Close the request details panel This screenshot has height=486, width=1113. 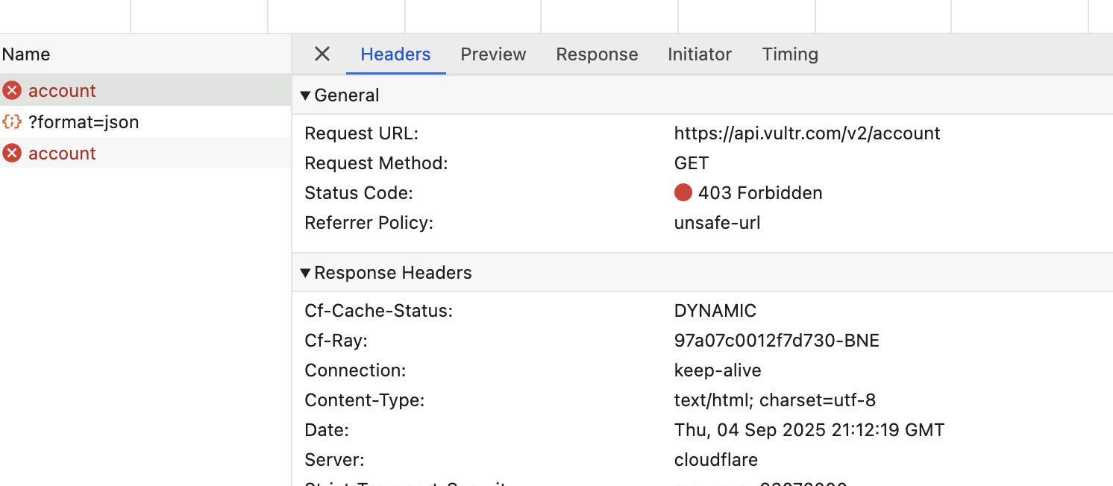pyautogui.click(x=322, y=54)
